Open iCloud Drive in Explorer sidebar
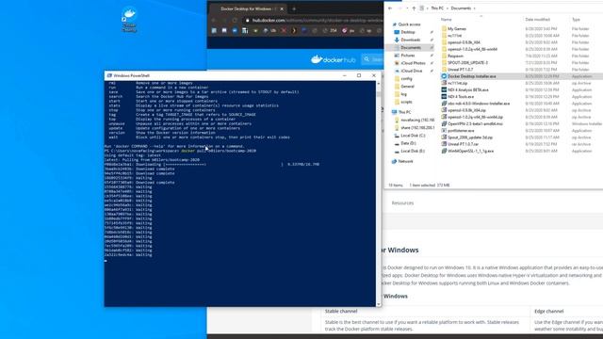Image resolution: width=603 pixels, height=339 pixels. tap(412, 71)
